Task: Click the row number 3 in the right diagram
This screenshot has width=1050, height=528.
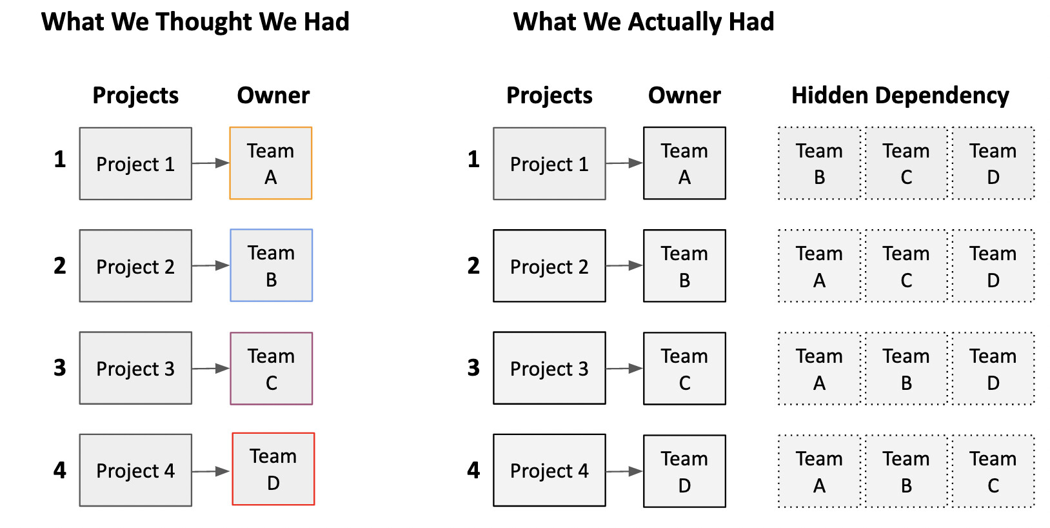Action: coord(474,367)
